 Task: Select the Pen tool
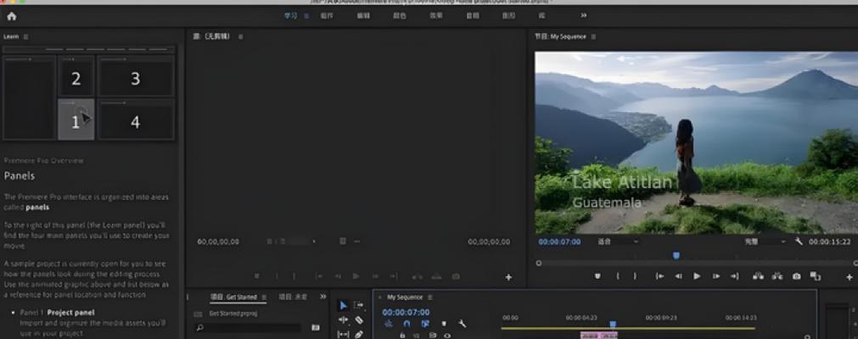coord(359,334)
